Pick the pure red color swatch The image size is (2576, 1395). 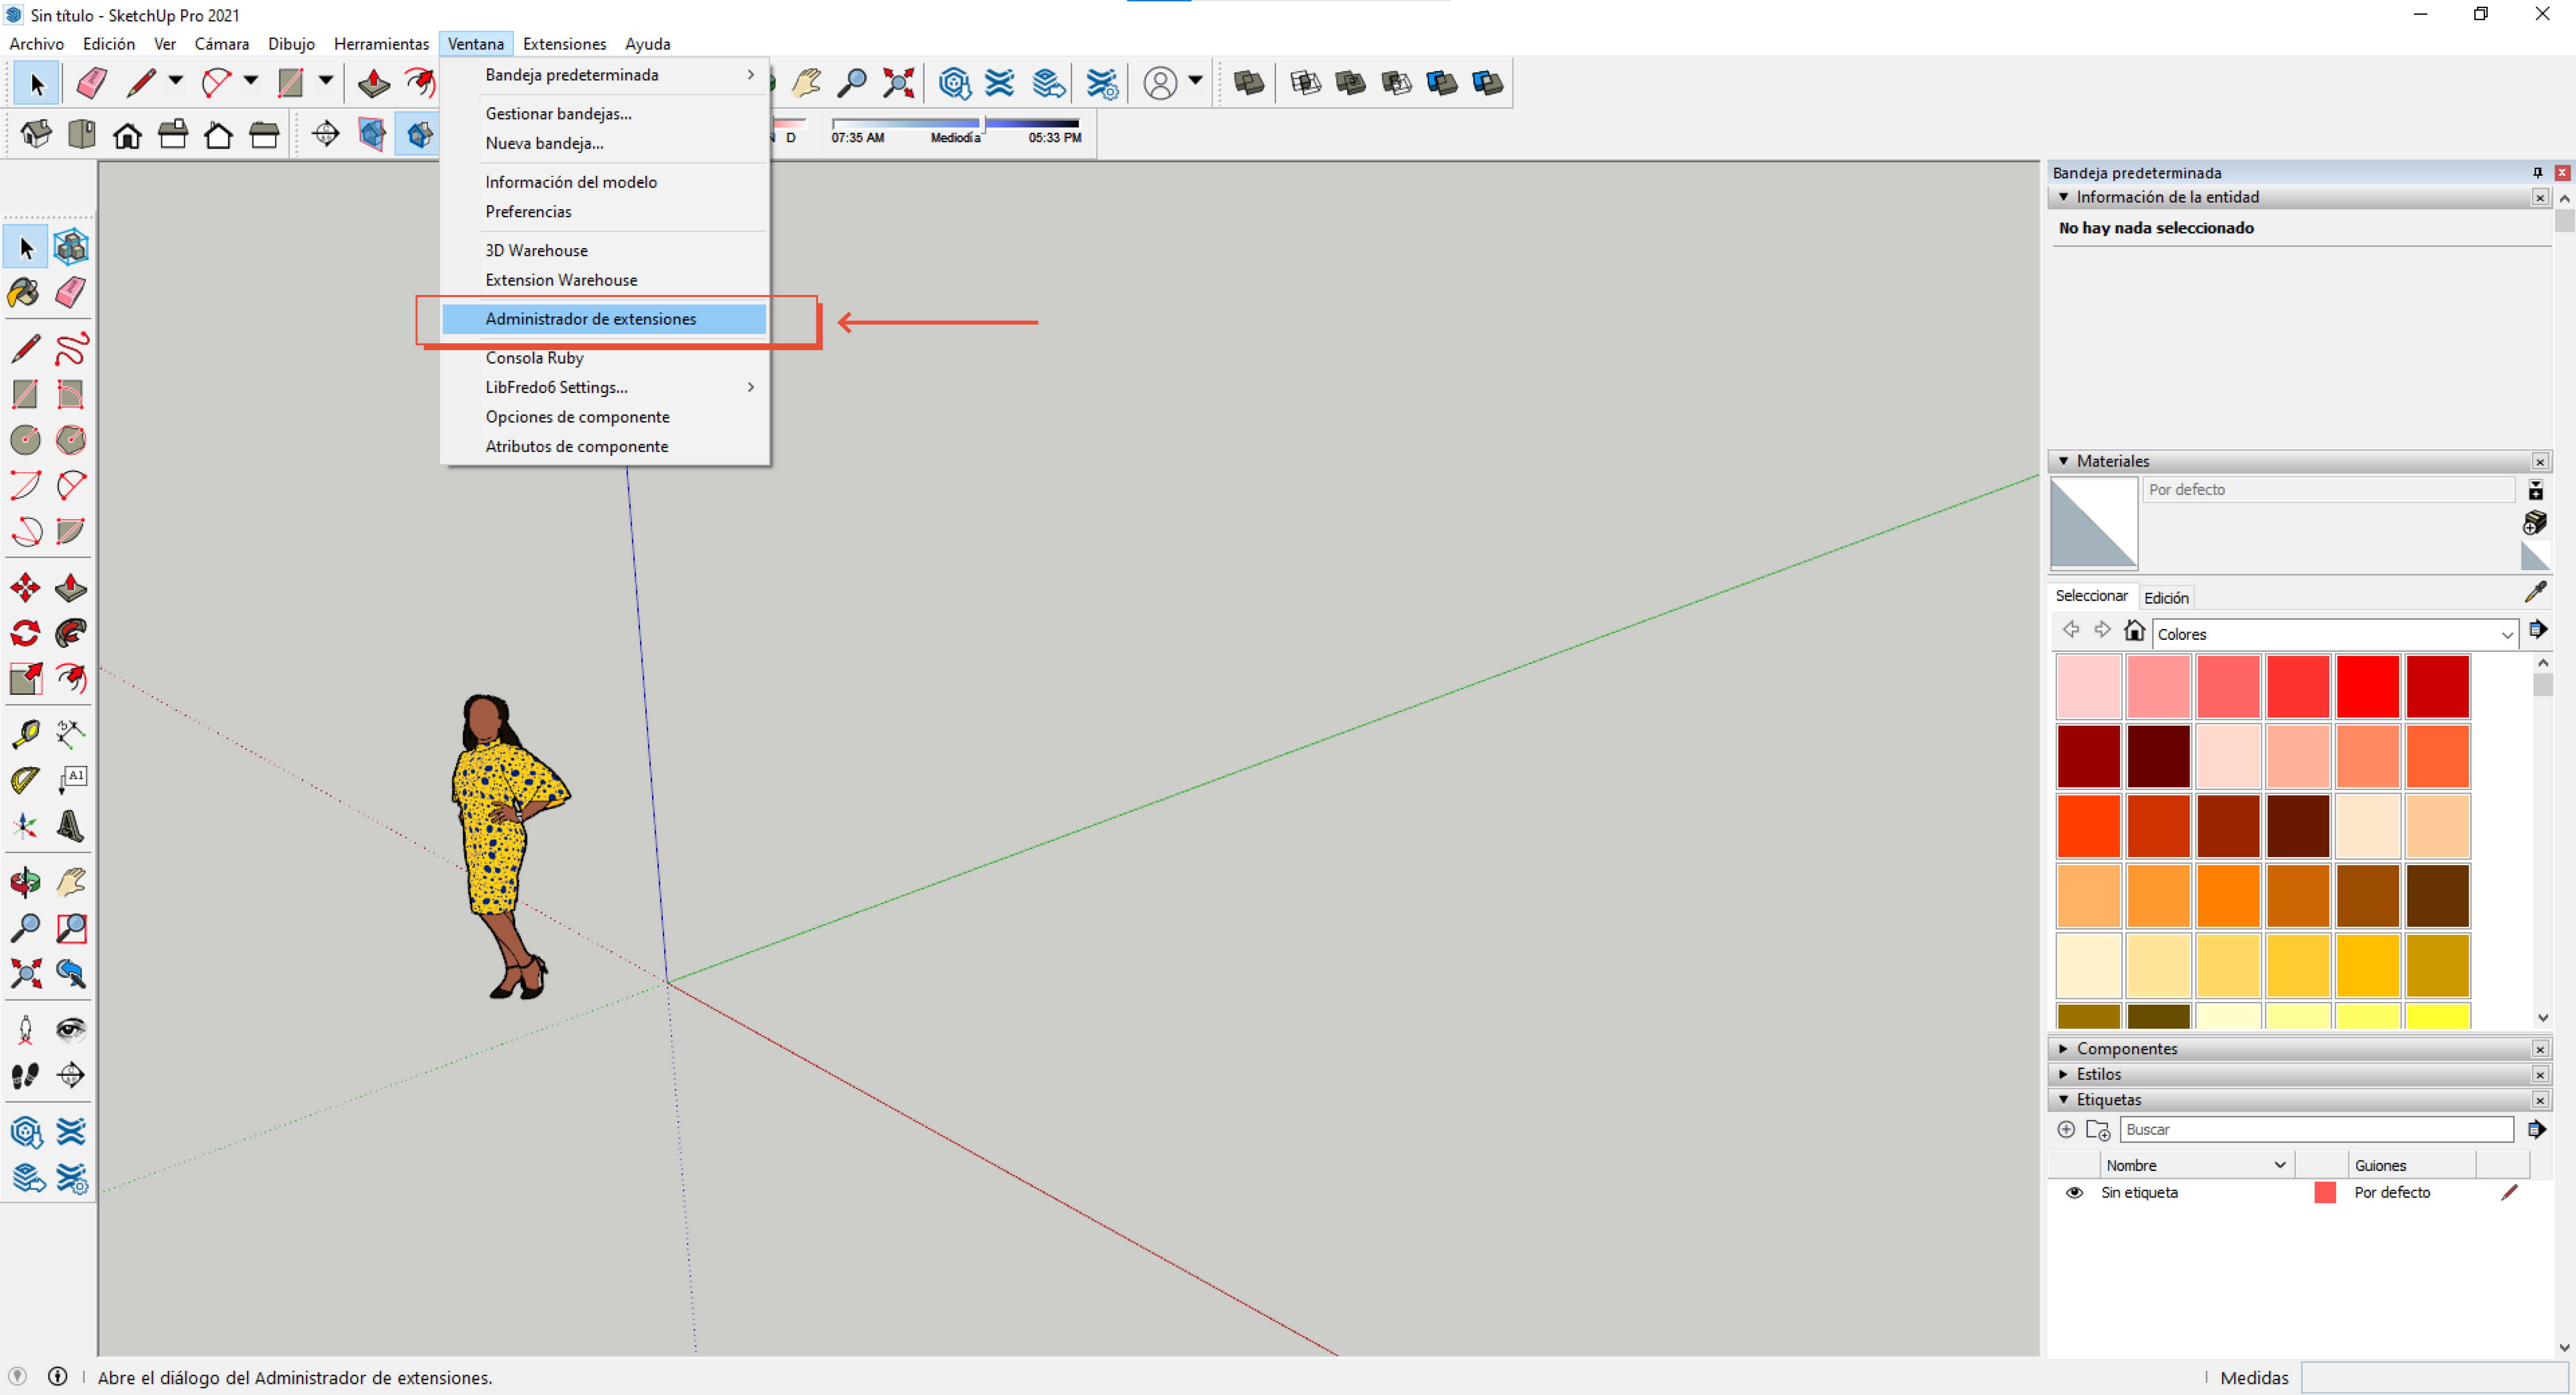[x=2367, y=686]
